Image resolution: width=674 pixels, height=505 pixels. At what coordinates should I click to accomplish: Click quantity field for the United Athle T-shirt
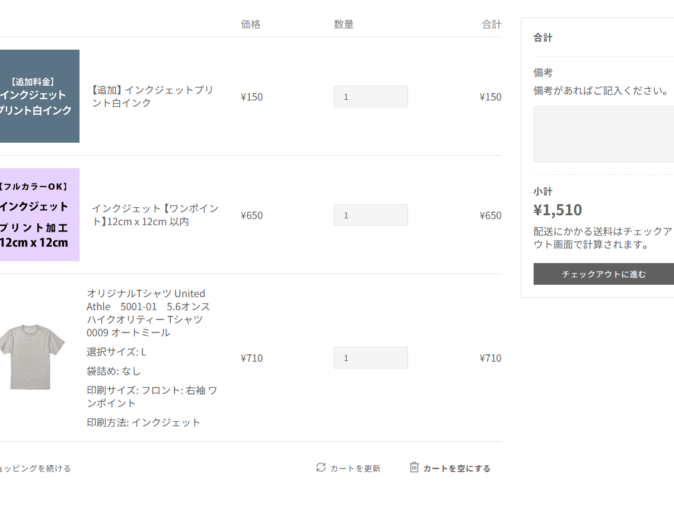coord(370,358)
